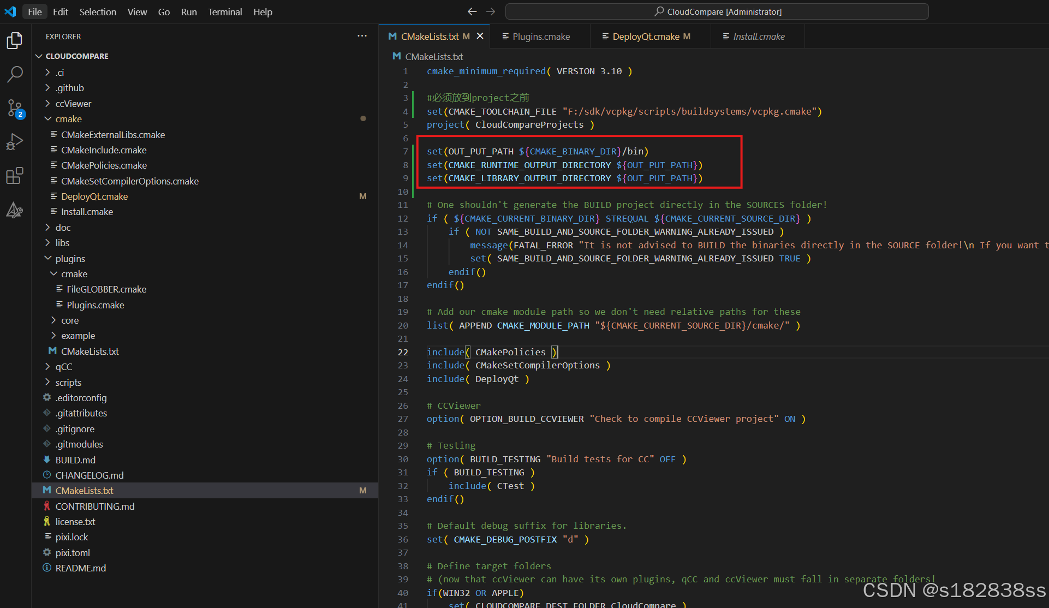Image resolution: width=1049 pixels, height=608 pixels.
Task: Click the Go Back navigation arrow
Action: [x=472, y=11]
